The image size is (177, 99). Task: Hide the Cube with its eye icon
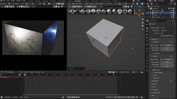[171, 13]
